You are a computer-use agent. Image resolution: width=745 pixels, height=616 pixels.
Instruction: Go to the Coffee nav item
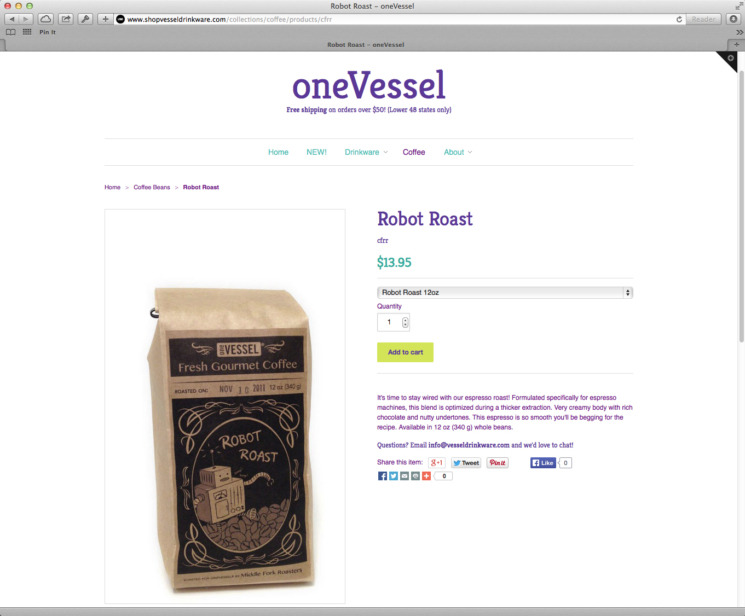pyautogui.click(x=414, y=152)
